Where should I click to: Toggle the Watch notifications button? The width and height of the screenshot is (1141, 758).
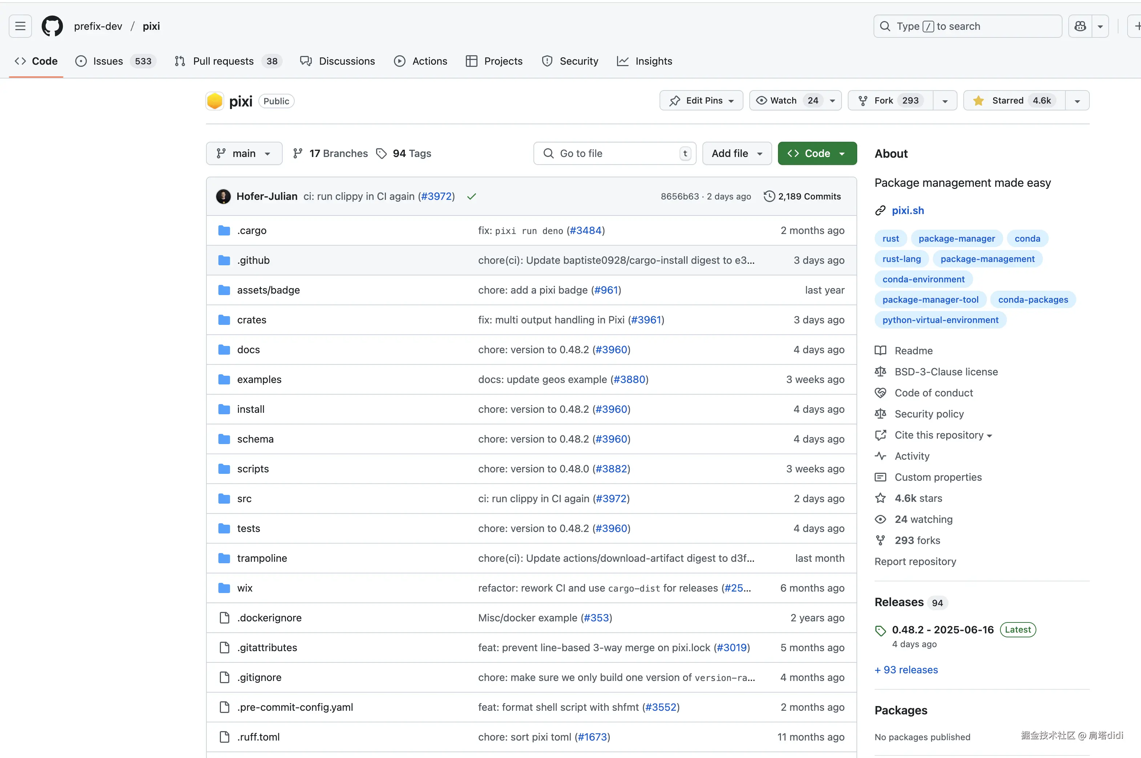click(795, 101)
